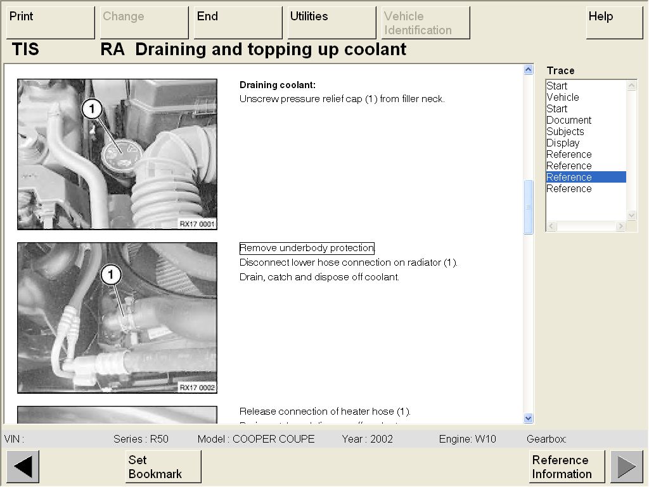Click 'Unscrew pressure relief cap' instruction text
Screen dimensions: 649x487
[x=342, y=99]
